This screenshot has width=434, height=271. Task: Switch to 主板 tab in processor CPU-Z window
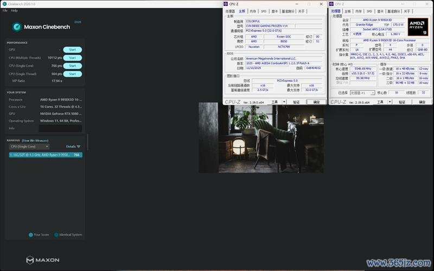[x=348, y=11]
